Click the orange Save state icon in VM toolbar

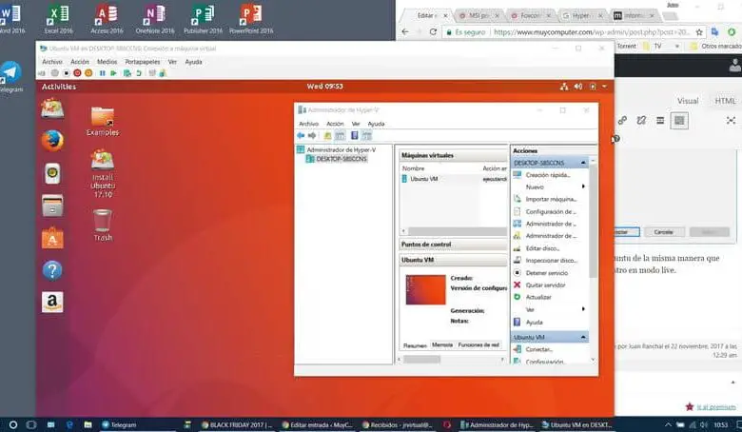coord(88,73)
